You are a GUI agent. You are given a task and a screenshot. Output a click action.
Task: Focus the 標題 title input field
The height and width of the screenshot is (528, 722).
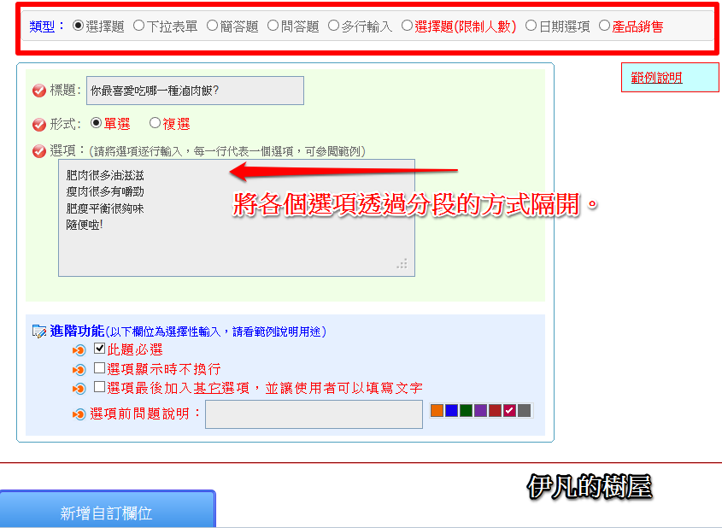click(x=195, y=91)
